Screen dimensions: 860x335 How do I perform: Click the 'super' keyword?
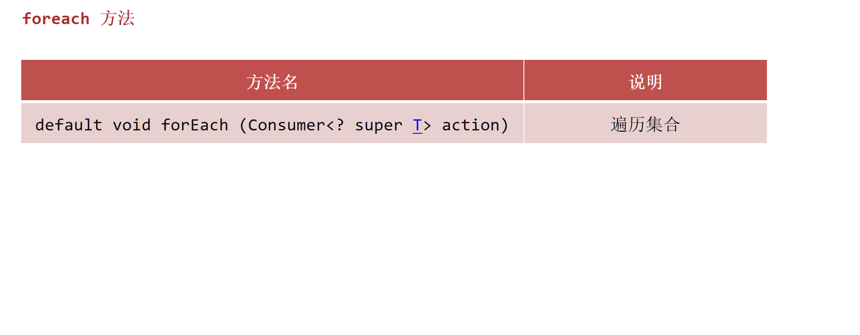(x=379, y=126)
